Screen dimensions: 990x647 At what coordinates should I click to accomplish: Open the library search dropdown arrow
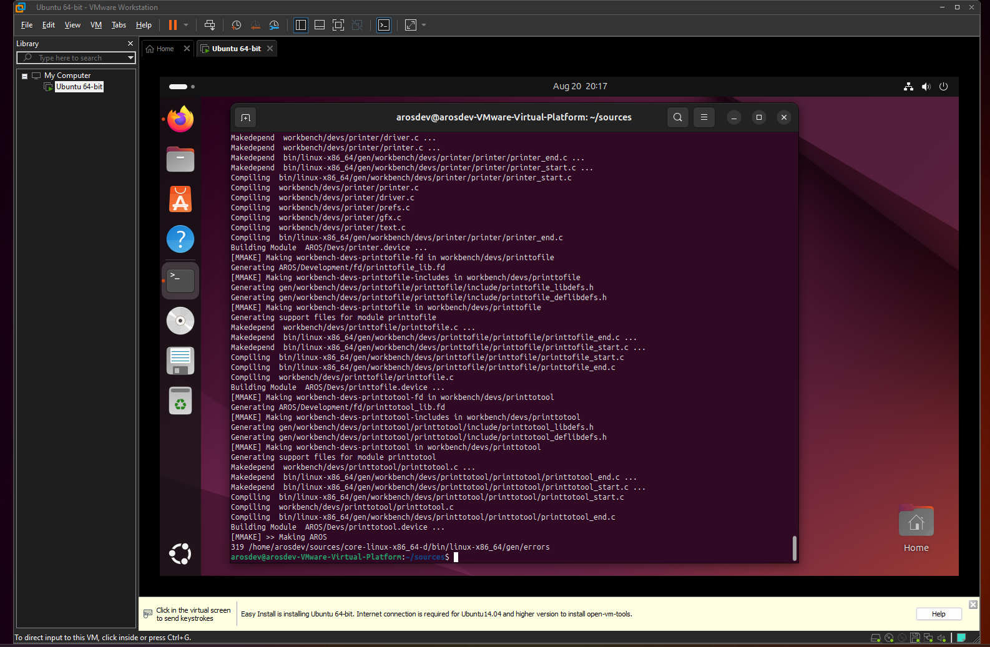[x=130, y=58]
